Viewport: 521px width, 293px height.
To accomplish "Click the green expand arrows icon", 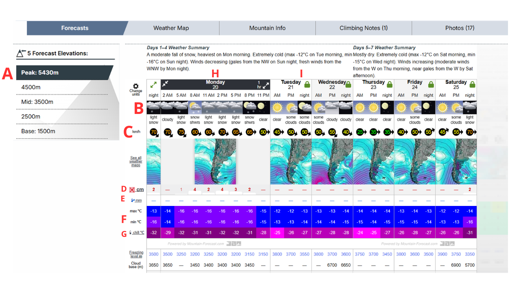I will pyautogui.click(x=153, y=85).
